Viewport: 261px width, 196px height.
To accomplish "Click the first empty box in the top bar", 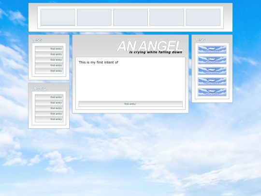I will point(58,17).
